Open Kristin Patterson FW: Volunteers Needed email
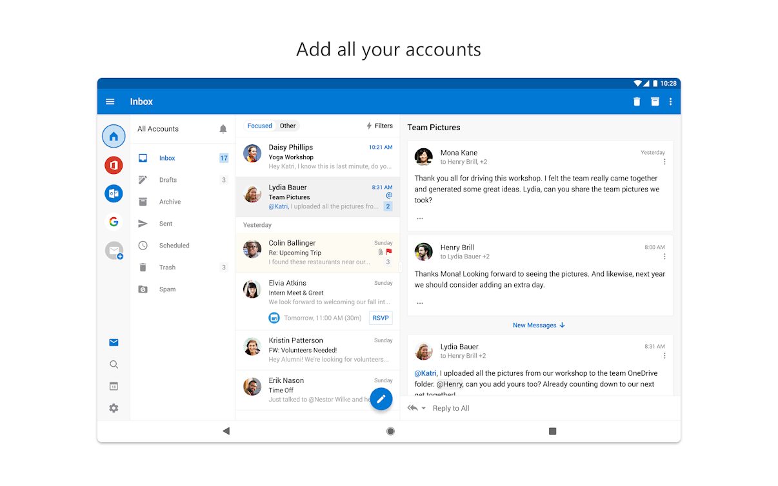Screen dimensions: 778x486 pyautogui.click(x=317, y=350)
